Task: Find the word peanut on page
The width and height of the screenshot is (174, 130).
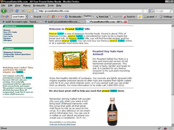Action: [149, 17]
